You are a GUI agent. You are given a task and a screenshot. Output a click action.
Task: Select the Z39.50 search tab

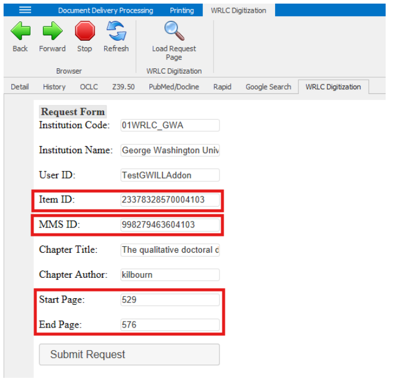pos(123,87)
